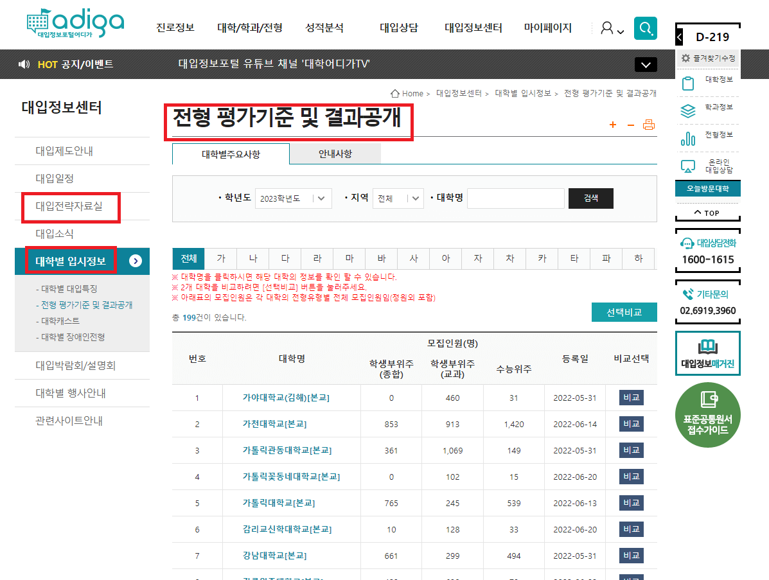Click inside the 대학명 input field
The width and height of the screenshot is (769, 580).
coord(516,198)
